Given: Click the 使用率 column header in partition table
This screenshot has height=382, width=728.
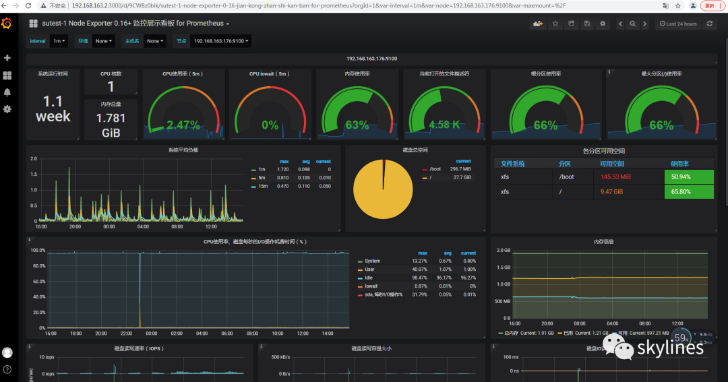Looking at the screenshot, I should tap(680, 164).
